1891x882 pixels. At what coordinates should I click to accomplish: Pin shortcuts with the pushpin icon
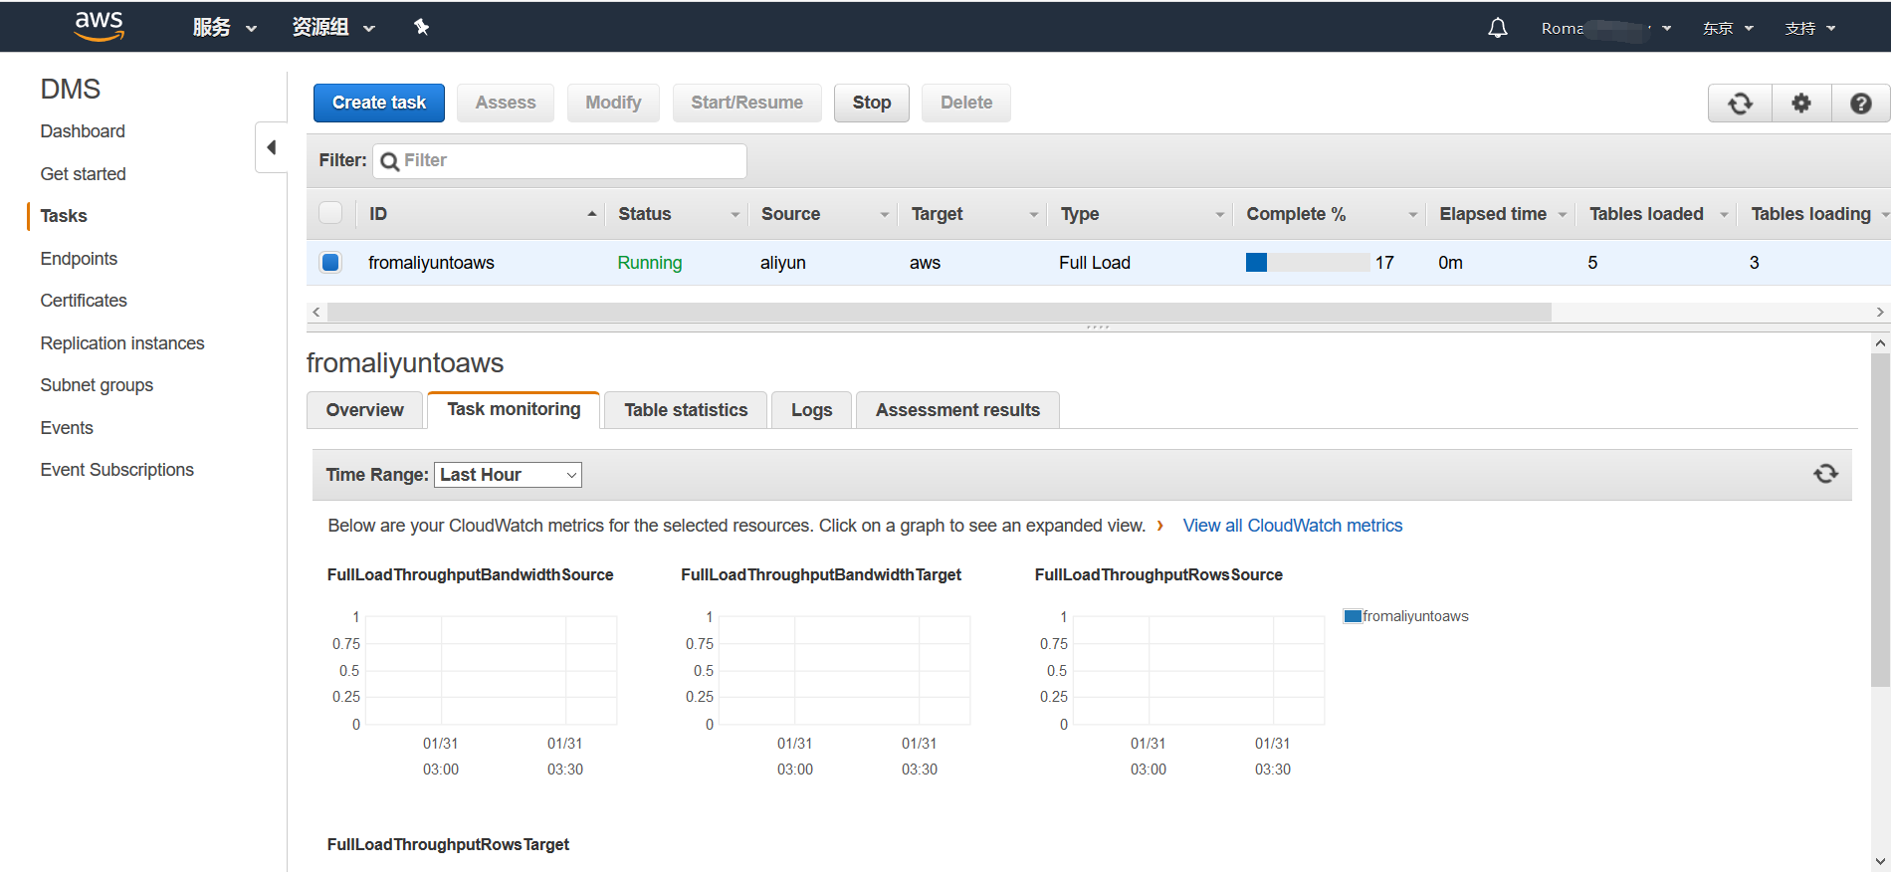pyautogui.click(x=421, y=27)
